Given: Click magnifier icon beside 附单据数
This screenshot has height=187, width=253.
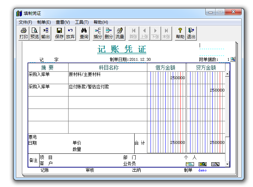Looking at the screenshot, I should click(x=233, y=59).
